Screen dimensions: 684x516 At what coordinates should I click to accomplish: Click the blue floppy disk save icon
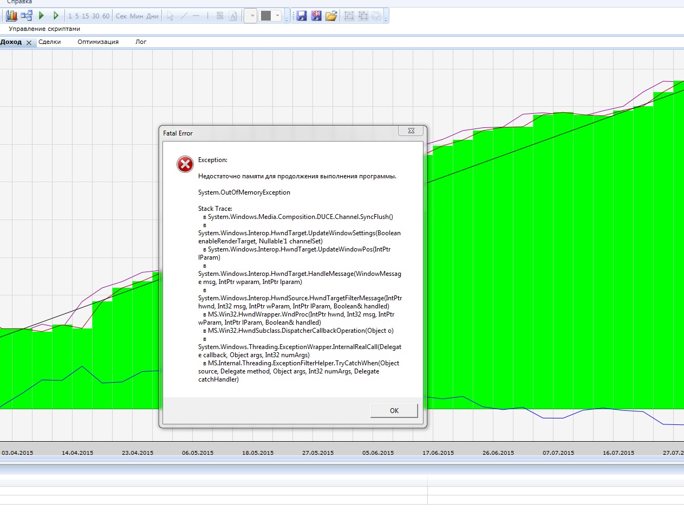coord(302,16)
